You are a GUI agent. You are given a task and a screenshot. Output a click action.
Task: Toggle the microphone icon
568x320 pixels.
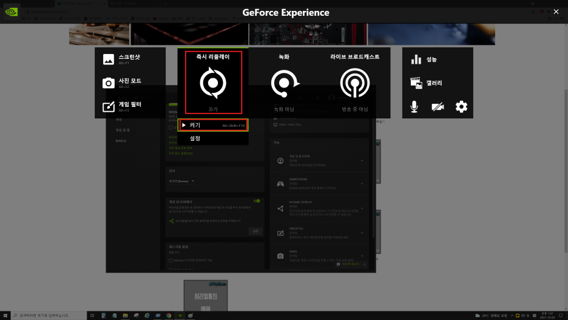pos(414,106)
